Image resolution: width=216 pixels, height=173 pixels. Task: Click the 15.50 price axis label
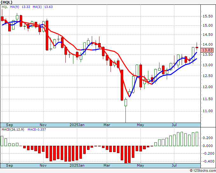(208, 16)
